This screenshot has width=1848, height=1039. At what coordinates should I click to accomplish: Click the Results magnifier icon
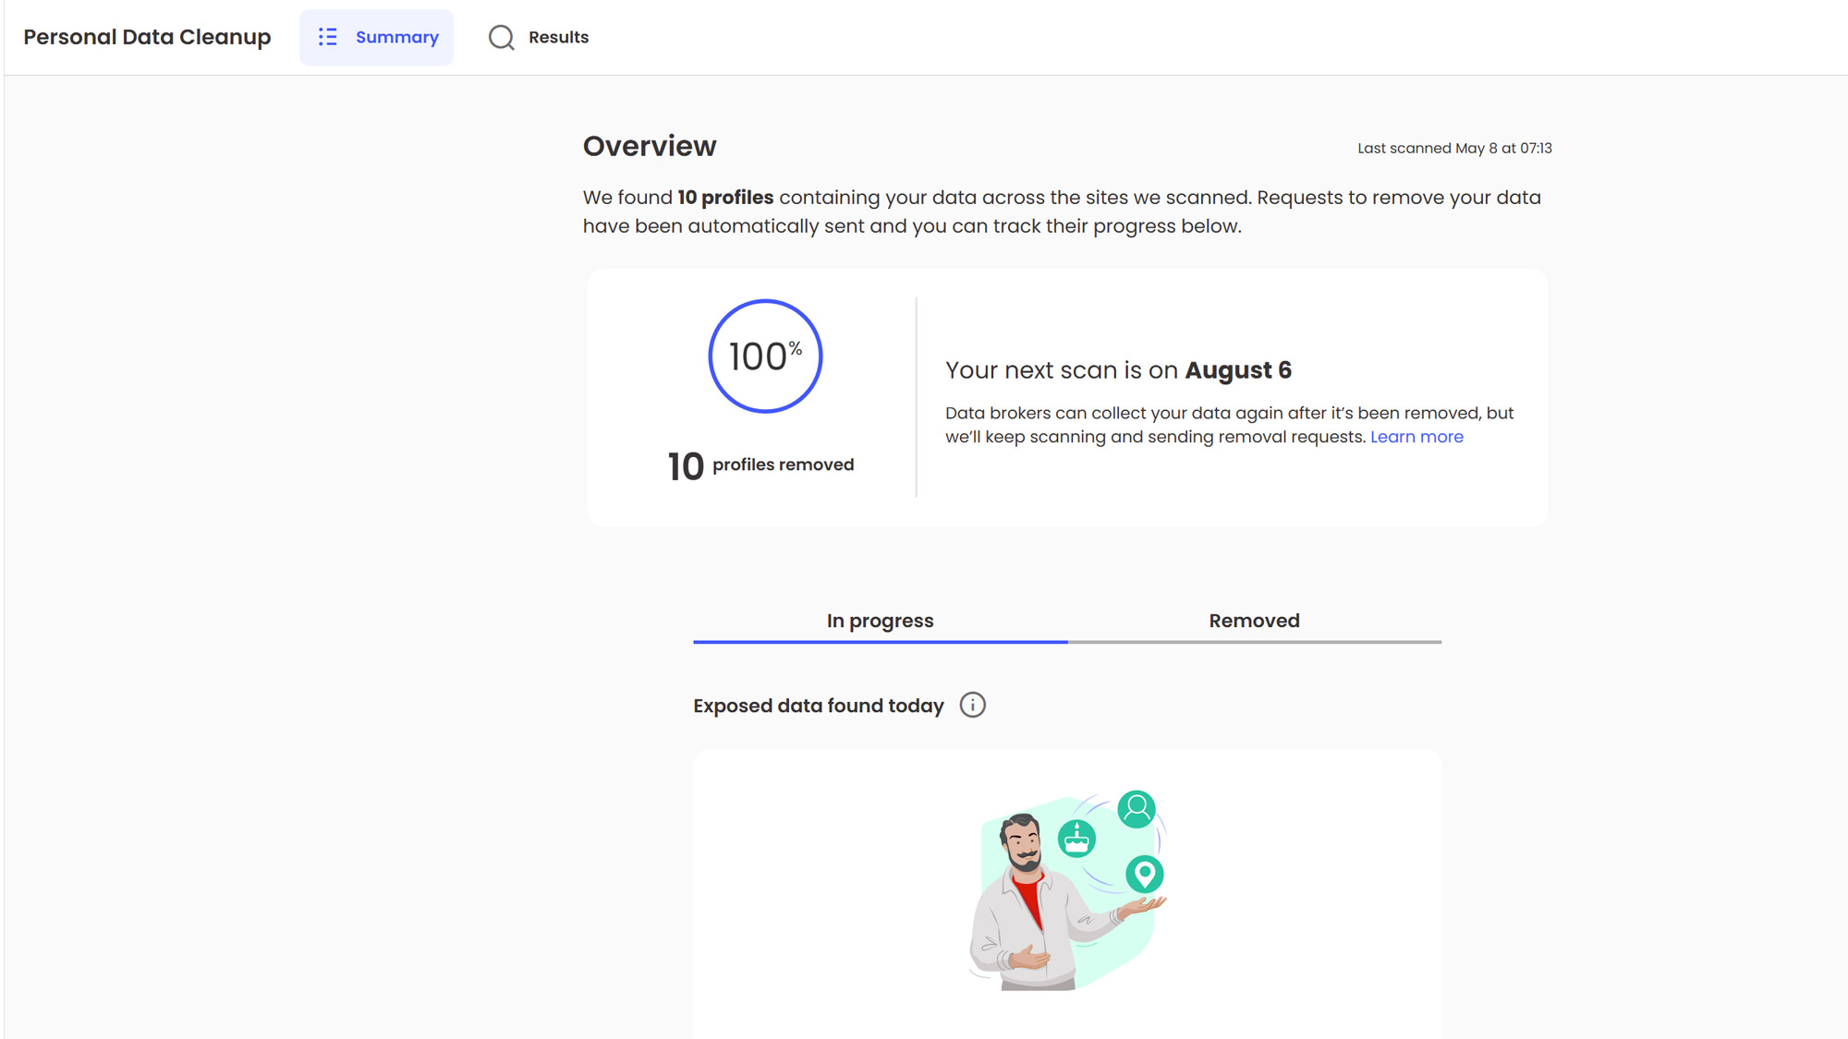click(x=501, y=37)
